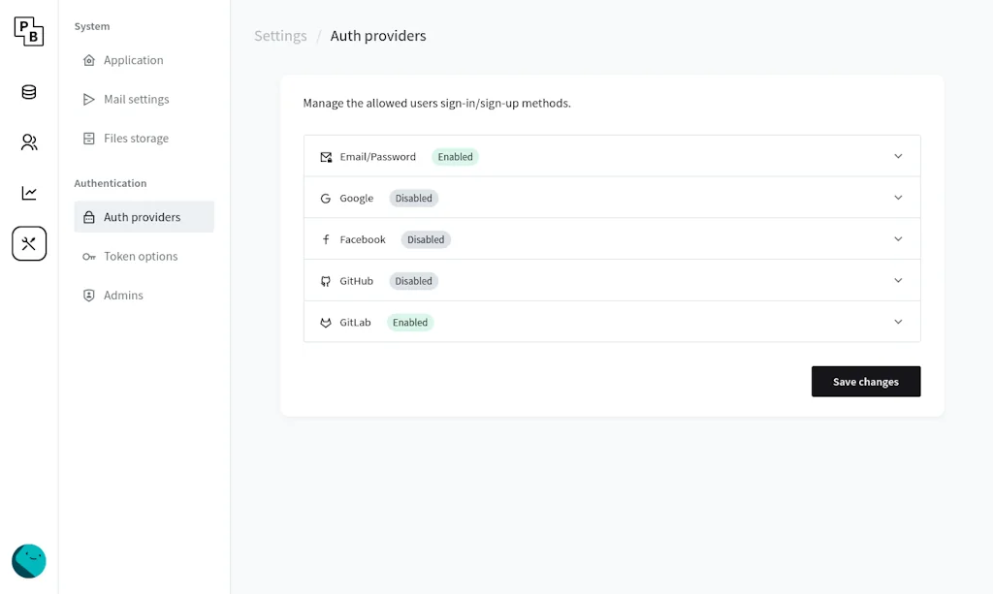Click the Email/Password envelope icon

point(325,156)
